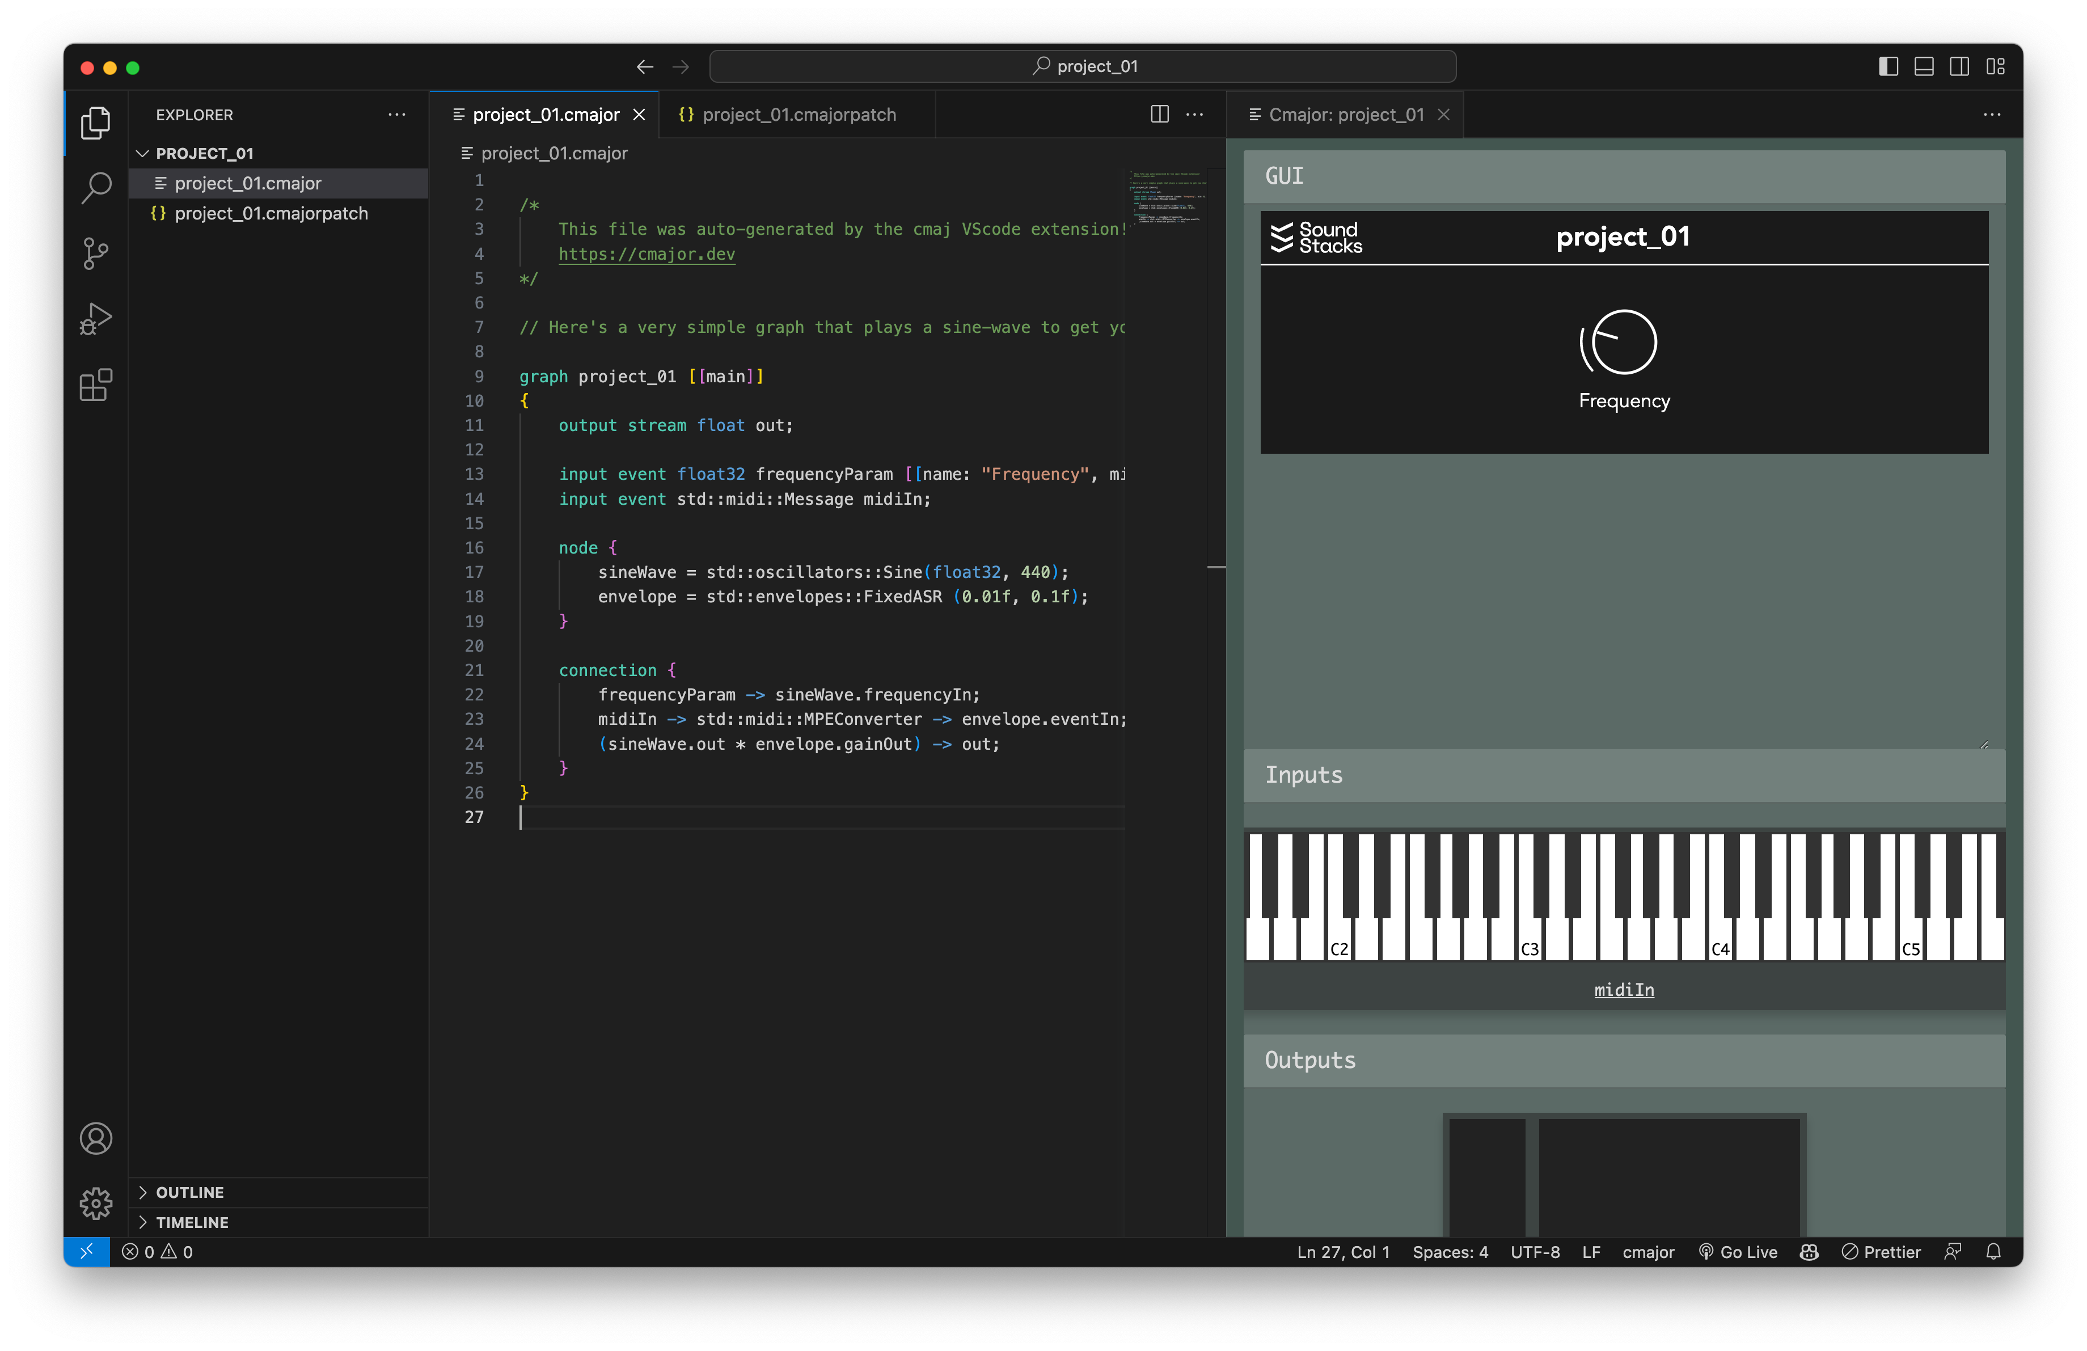
Task: Toggle the bottom panel layout button
Action: (1924, 66)
